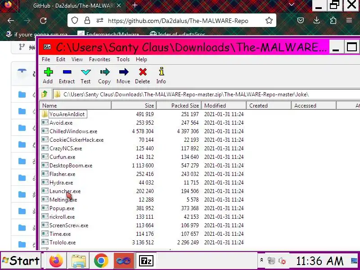Reload the GitHub page in Firefox
Viewport: 360px width, 270px height.
pos(43,21)
